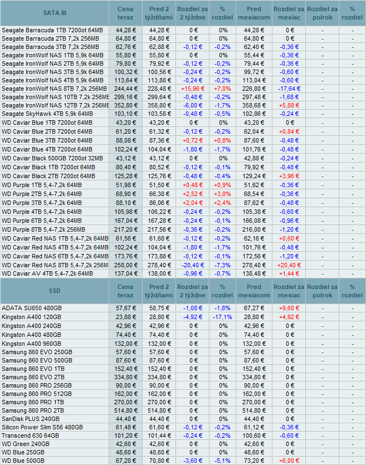
Task: Click the +5,88 € monthly difference
Action: coord(289,105)
